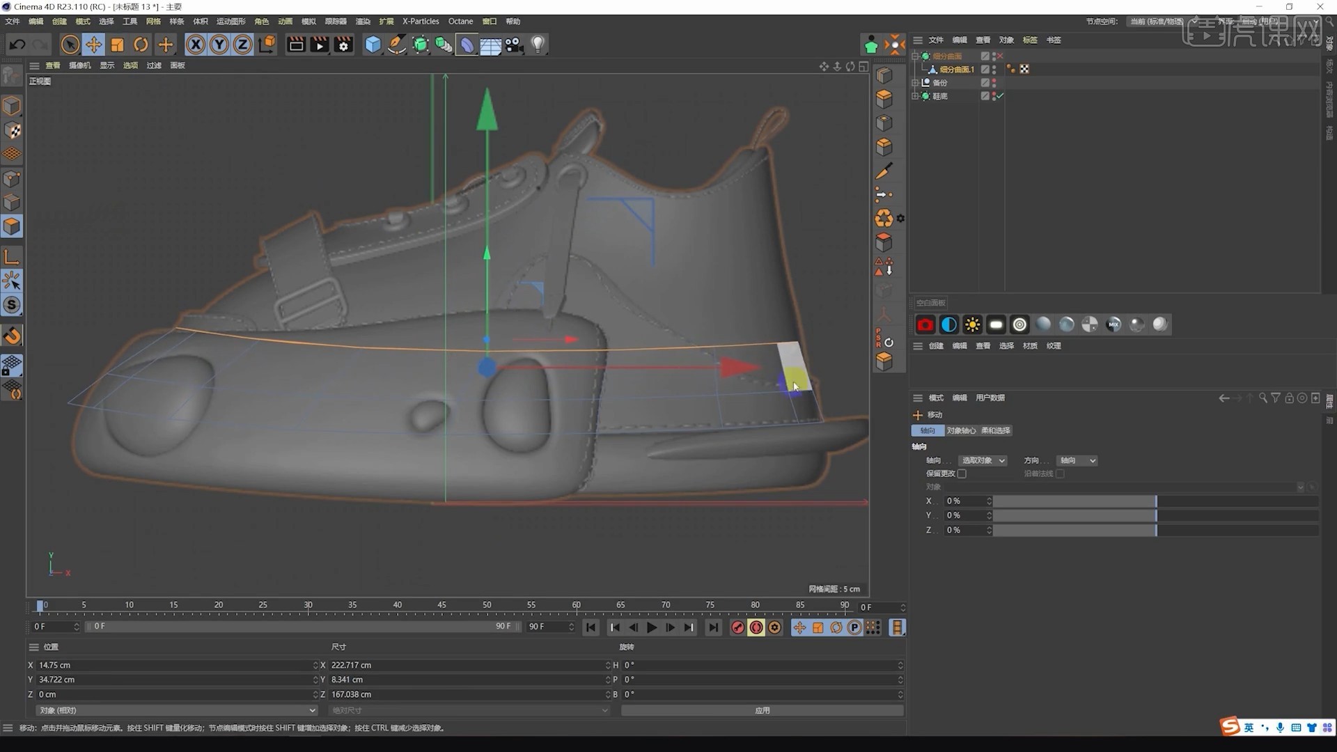1337x752 pixels.
Task: Select the Scale tool in the toolbar
Action: click(117, 44)
